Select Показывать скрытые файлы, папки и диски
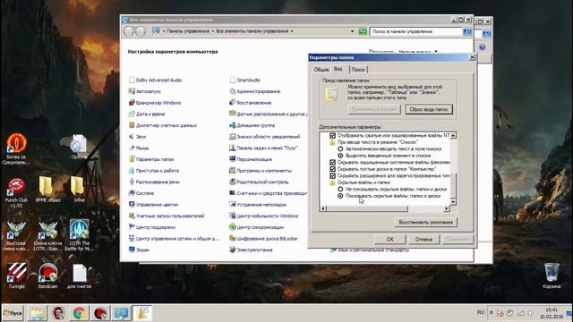The width and height of the screenshot is (573, 322). tap(340, 196)
